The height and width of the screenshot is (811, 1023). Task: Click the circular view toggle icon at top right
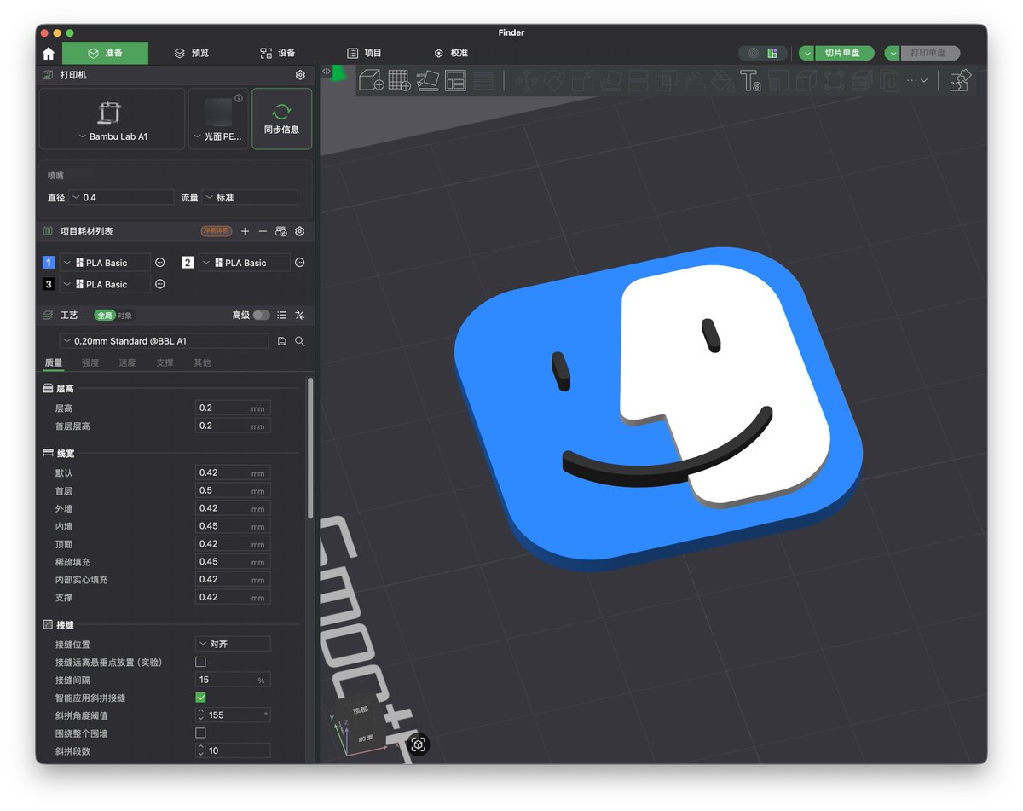coord(753,53)
